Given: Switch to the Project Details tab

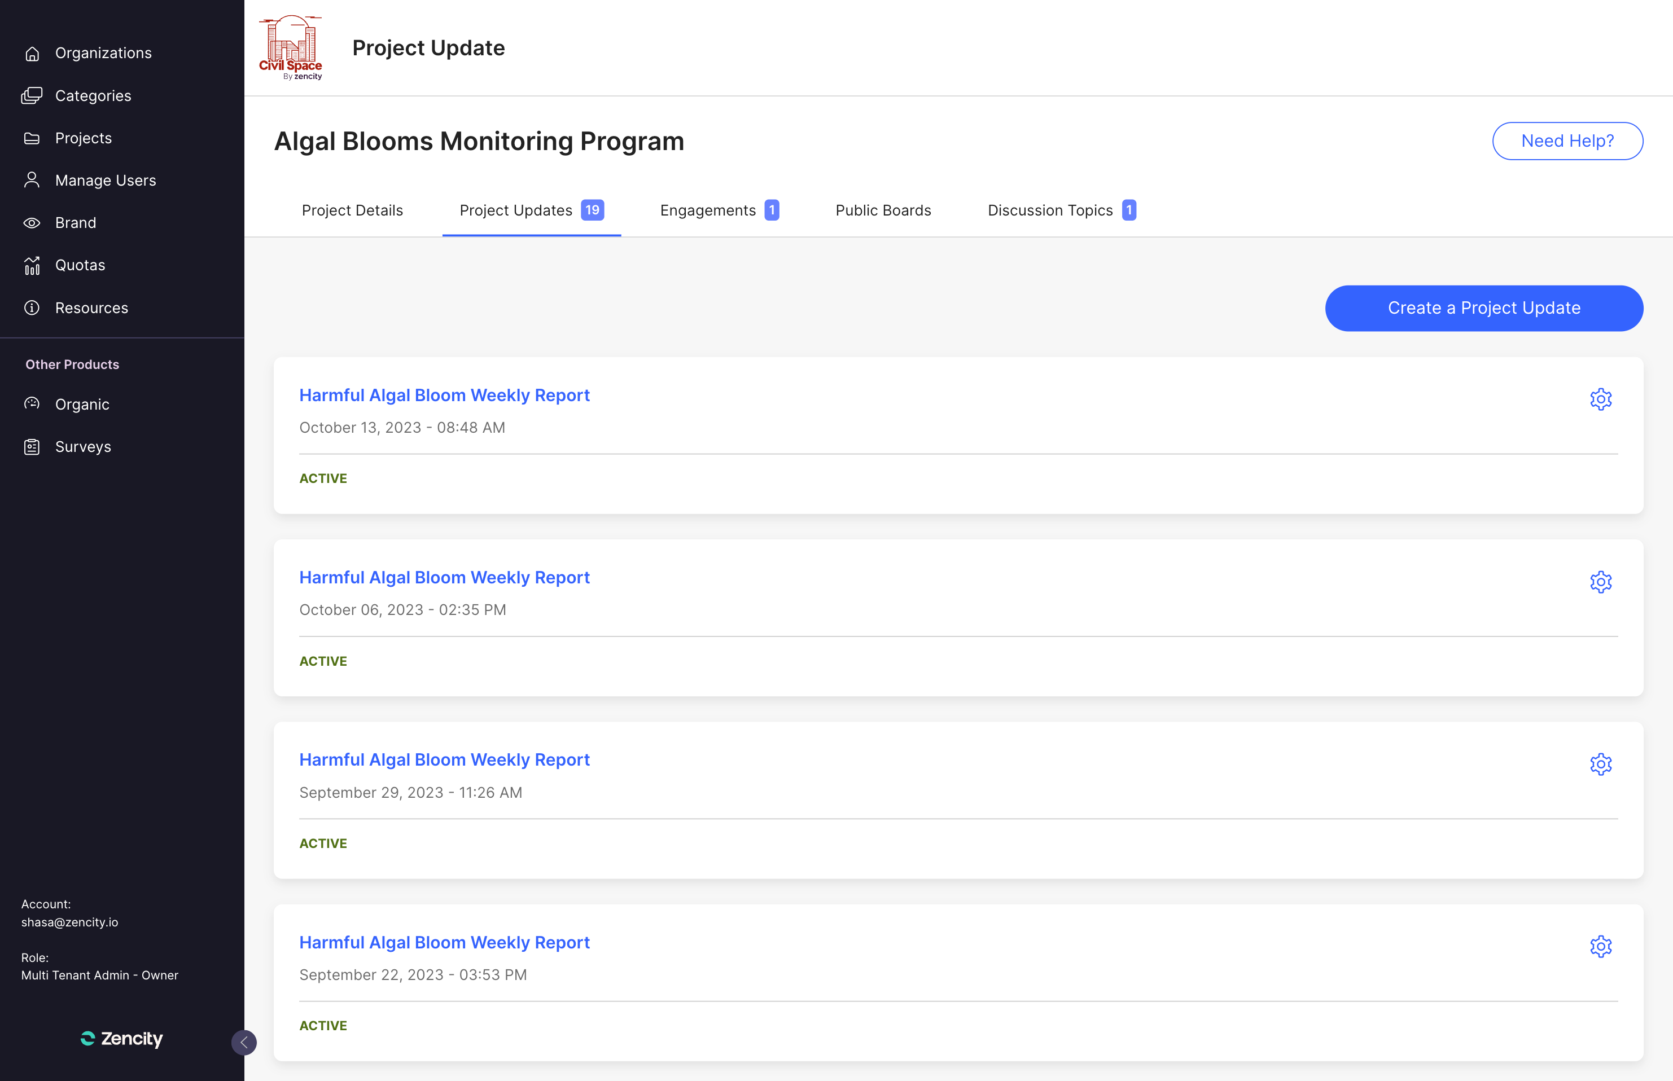Looking at the screenshot, I should pos(352,210).
